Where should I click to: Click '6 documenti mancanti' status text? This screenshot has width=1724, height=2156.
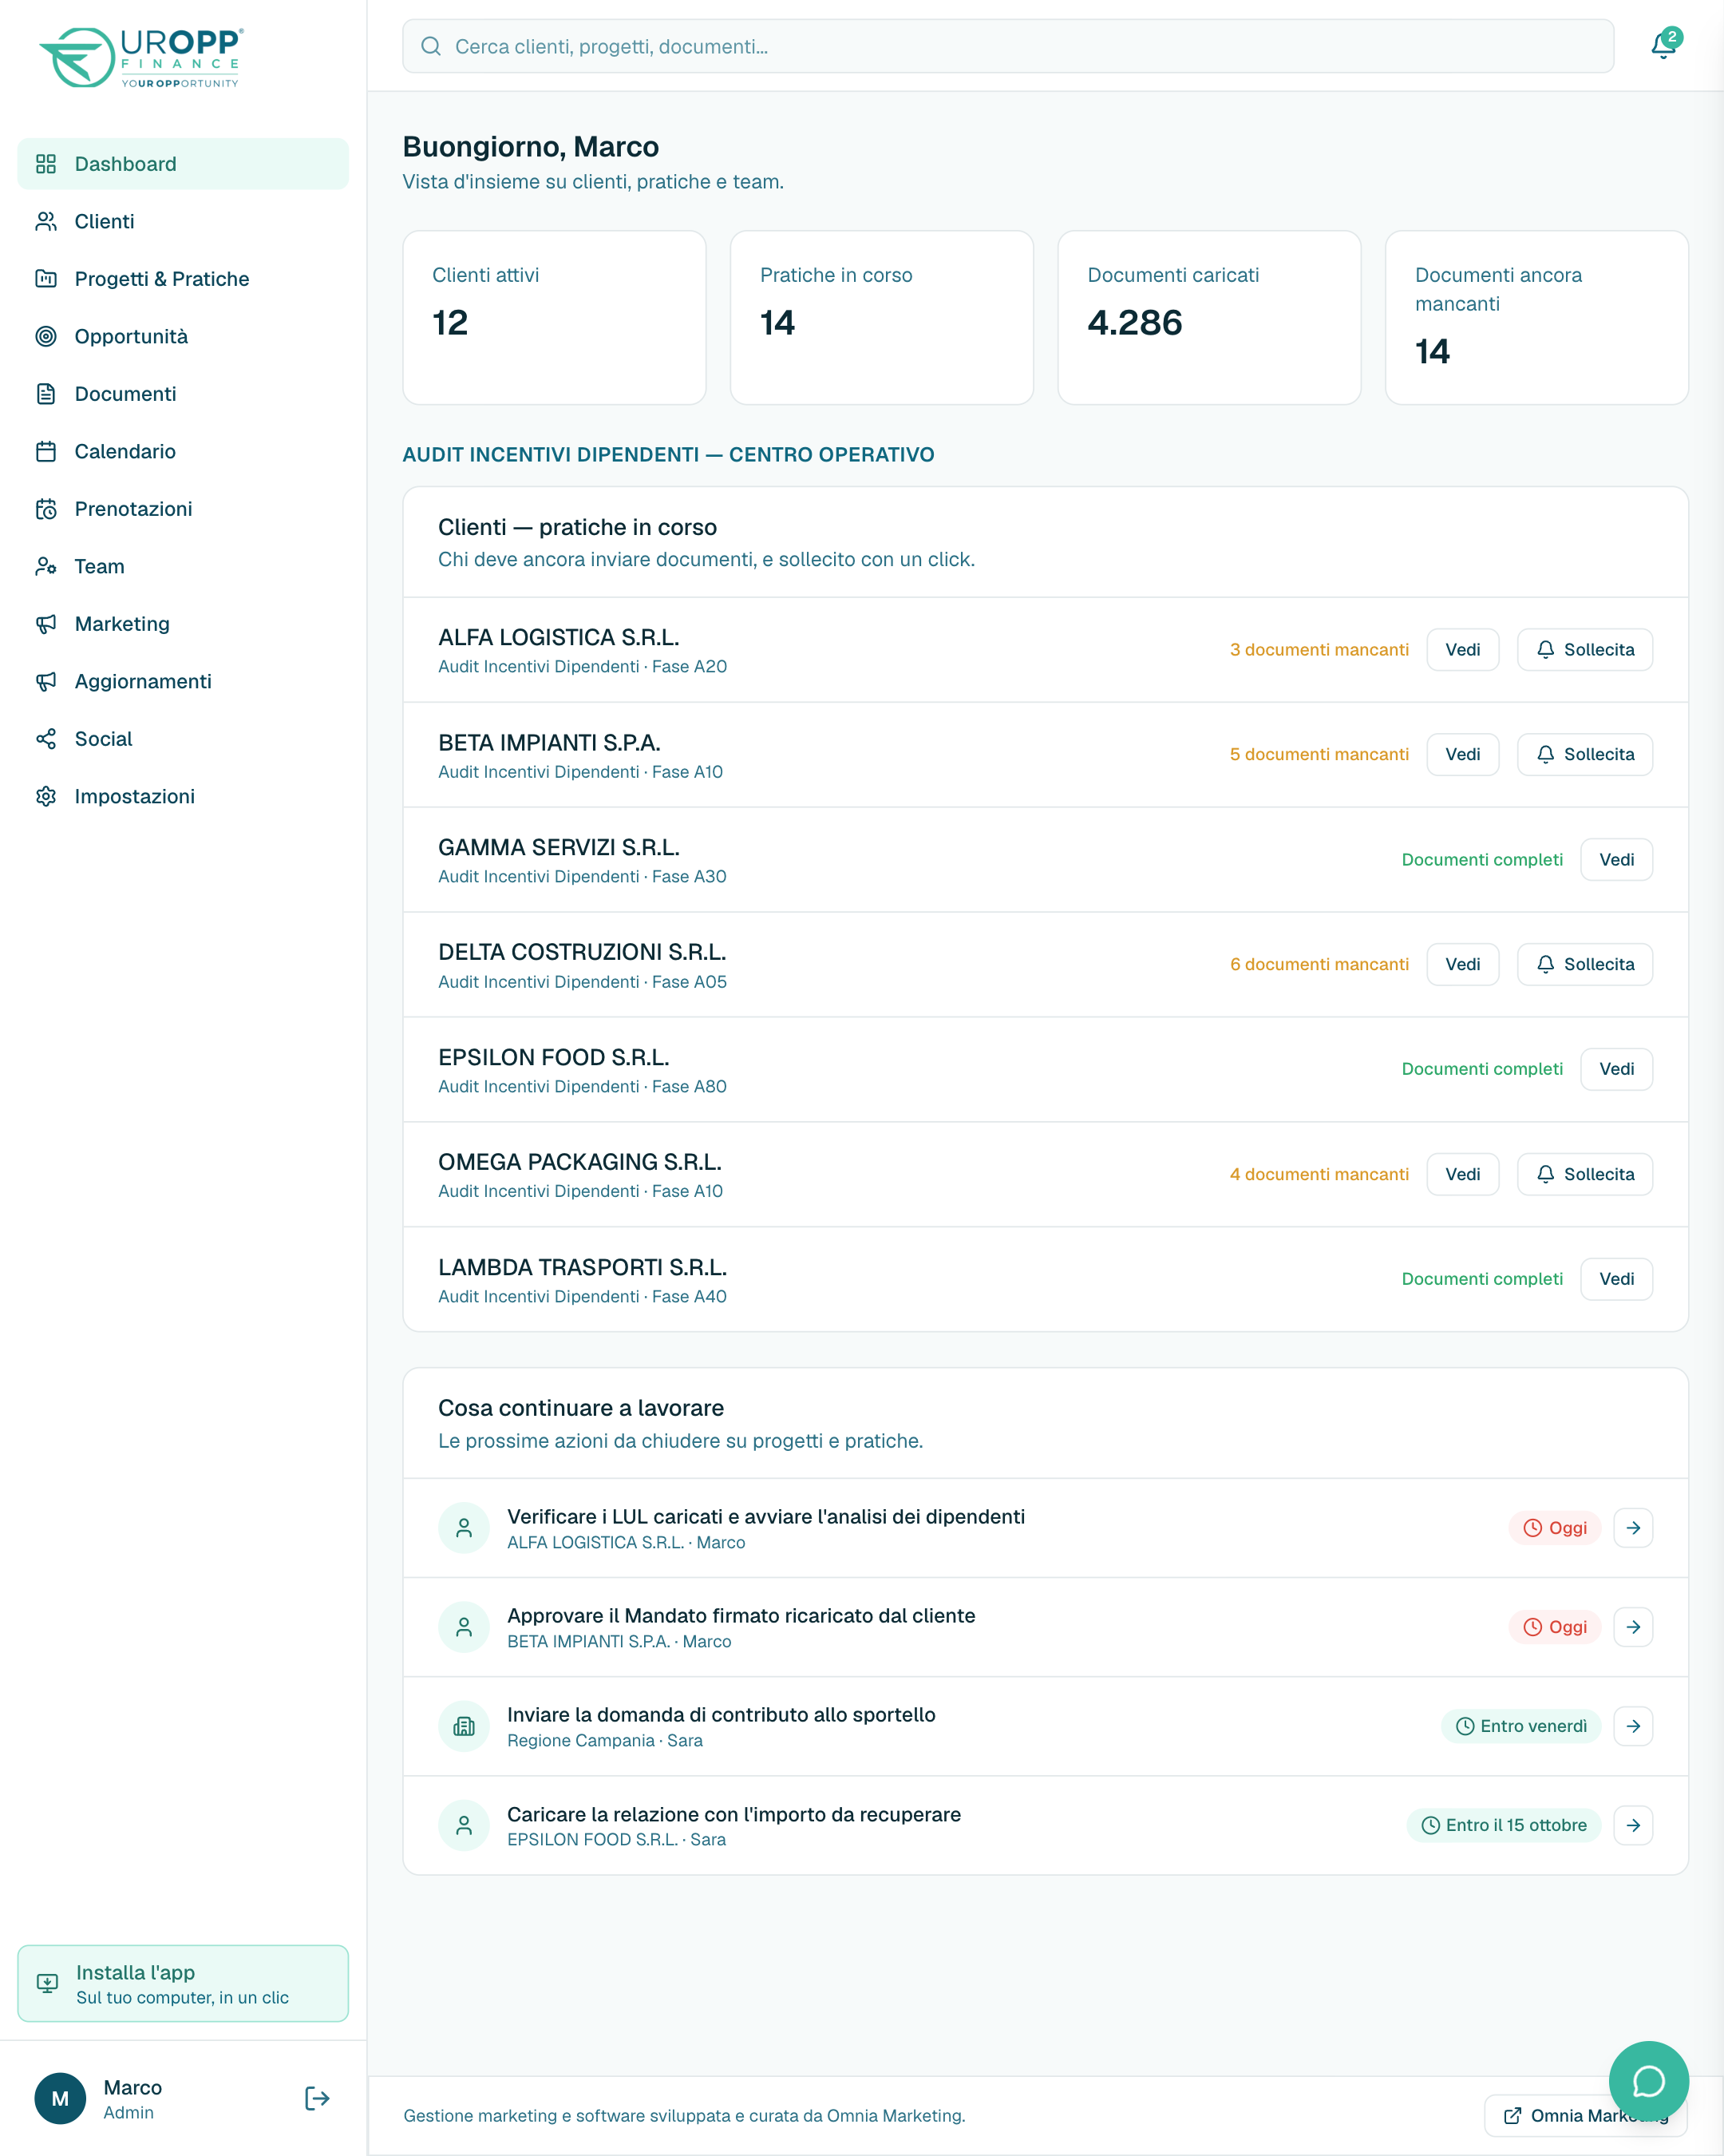coord(1319,964)
